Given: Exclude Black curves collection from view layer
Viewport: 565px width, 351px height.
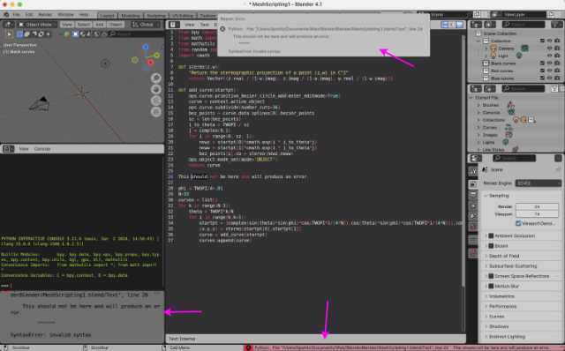Looking at the screenshot, I should click(542, 63).
